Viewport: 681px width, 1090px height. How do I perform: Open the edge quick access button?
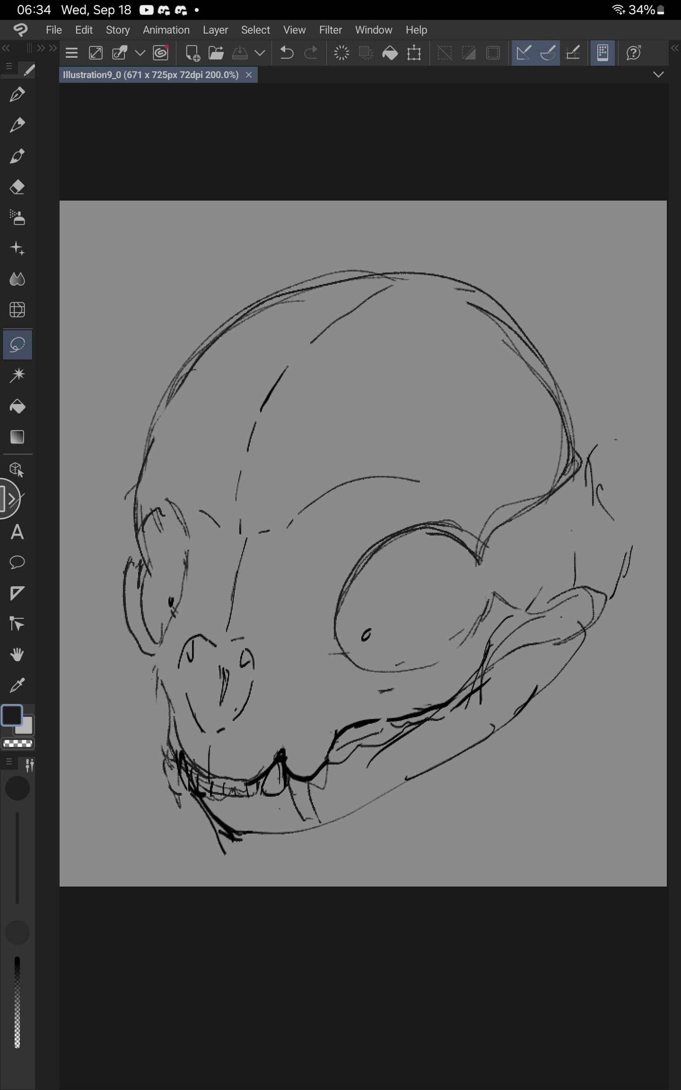(9, 499)
